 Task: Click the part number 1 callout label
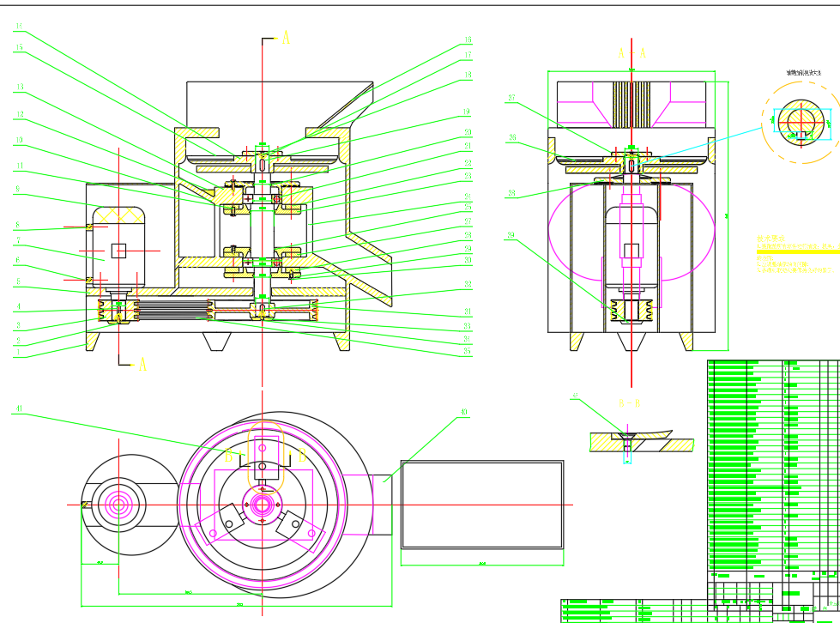(18, 353)
